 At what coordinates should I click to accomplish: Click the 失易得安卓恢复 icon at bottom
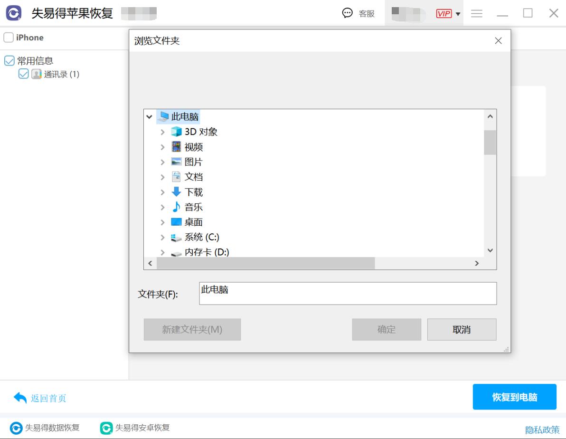click(105, 428)
